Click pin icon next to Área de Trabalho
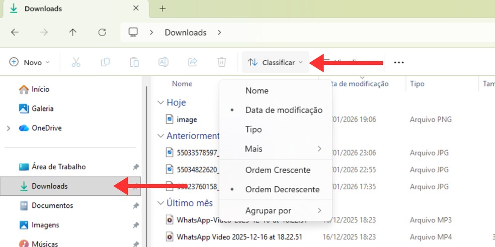Screen dimensions: 495x247 coord(135,167)
